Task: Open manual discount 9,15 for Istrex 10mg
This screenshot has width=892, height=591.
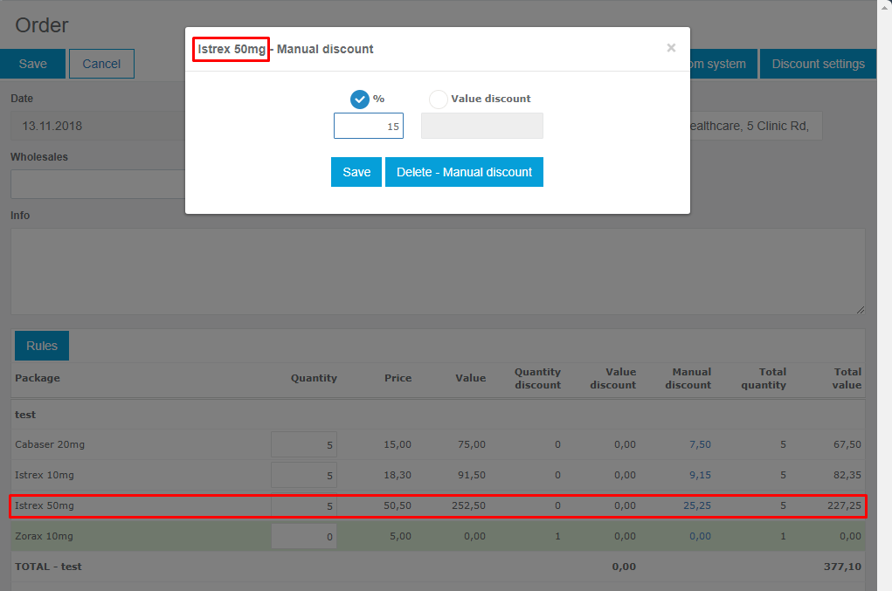Action: point(699,475)
